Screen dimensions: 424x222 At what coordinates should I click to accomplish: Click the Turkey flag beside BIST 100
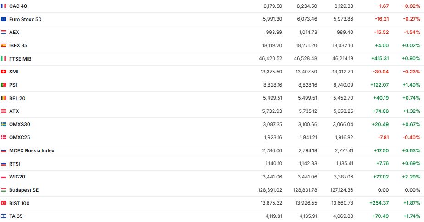pos(4,203)
